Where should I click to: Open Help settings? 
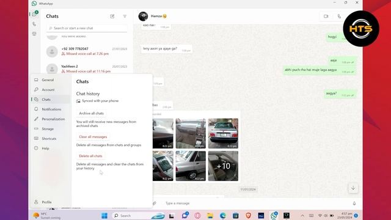[x=51, y=148]
